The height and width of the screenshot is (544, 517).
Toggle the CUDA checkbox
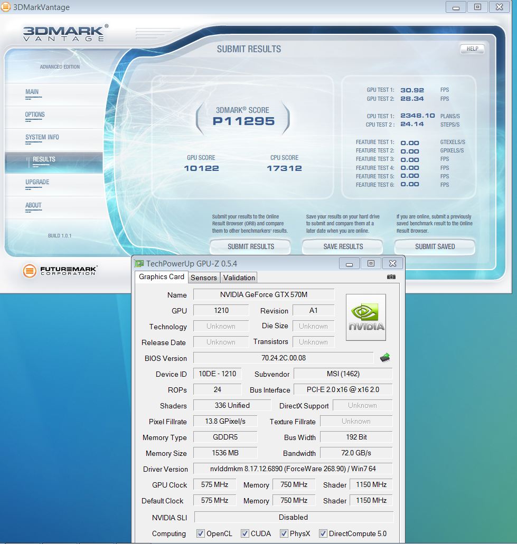(x=245, y=533)
